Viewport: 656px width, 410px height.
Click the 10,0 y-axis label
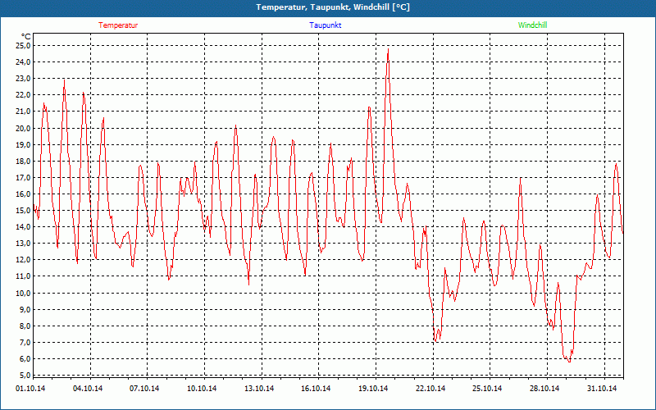(24, 293)
